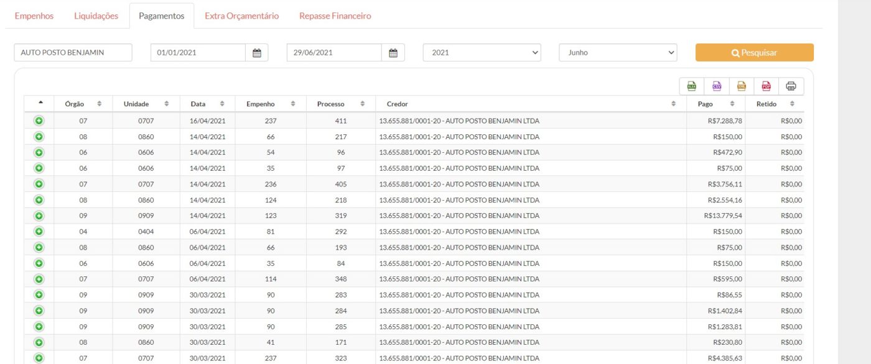Export the table as XLSX

click(x=691, y=86)
